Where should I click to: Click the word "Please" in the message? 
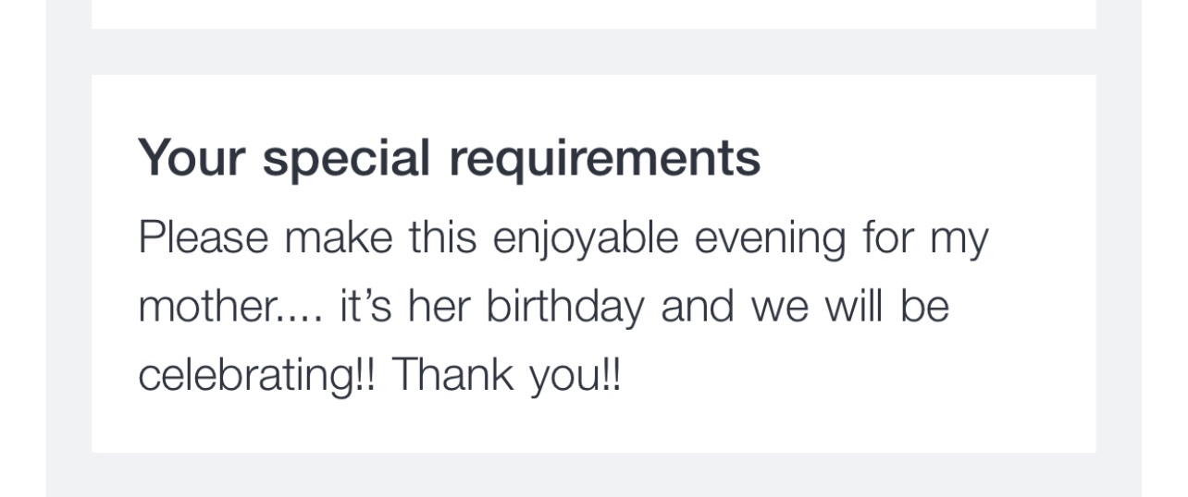pos(204,237)
